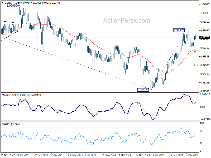Click the RSI 30 oversold level label

click(x=201, y=143)
